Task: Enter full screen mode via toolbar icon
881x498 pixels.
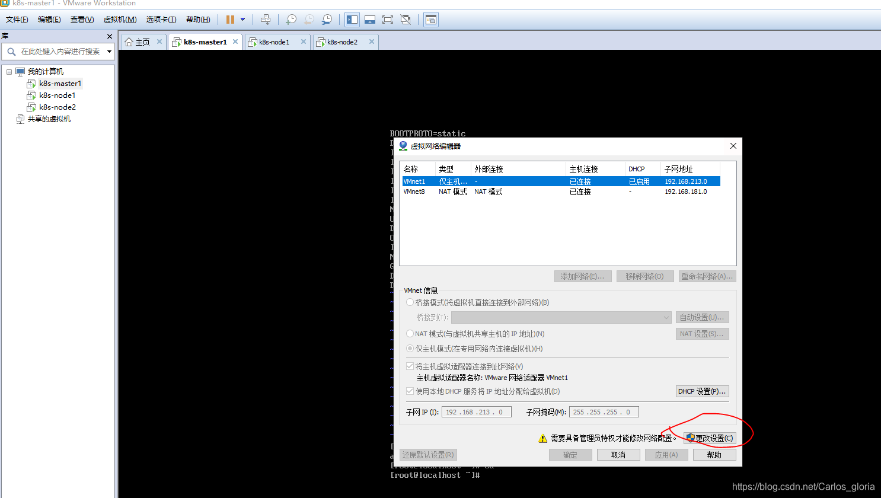Action: [x=388, y=19]
